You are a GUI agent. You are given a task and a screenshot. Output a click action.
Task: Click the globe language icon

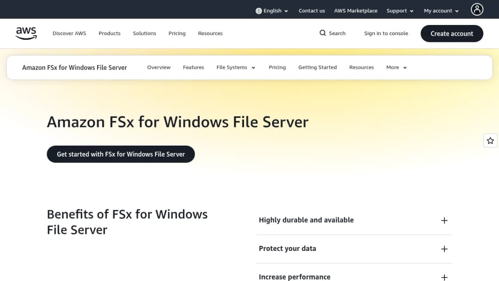259,11
